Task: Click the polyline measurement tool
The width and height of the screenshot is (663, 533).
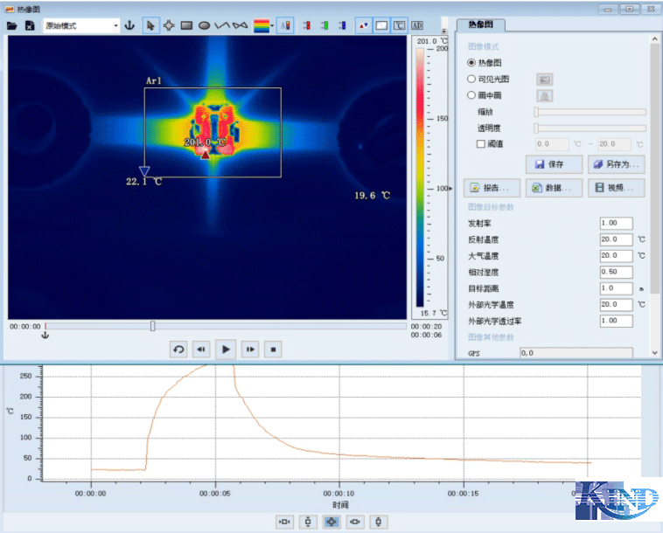Action: point(221,26)
